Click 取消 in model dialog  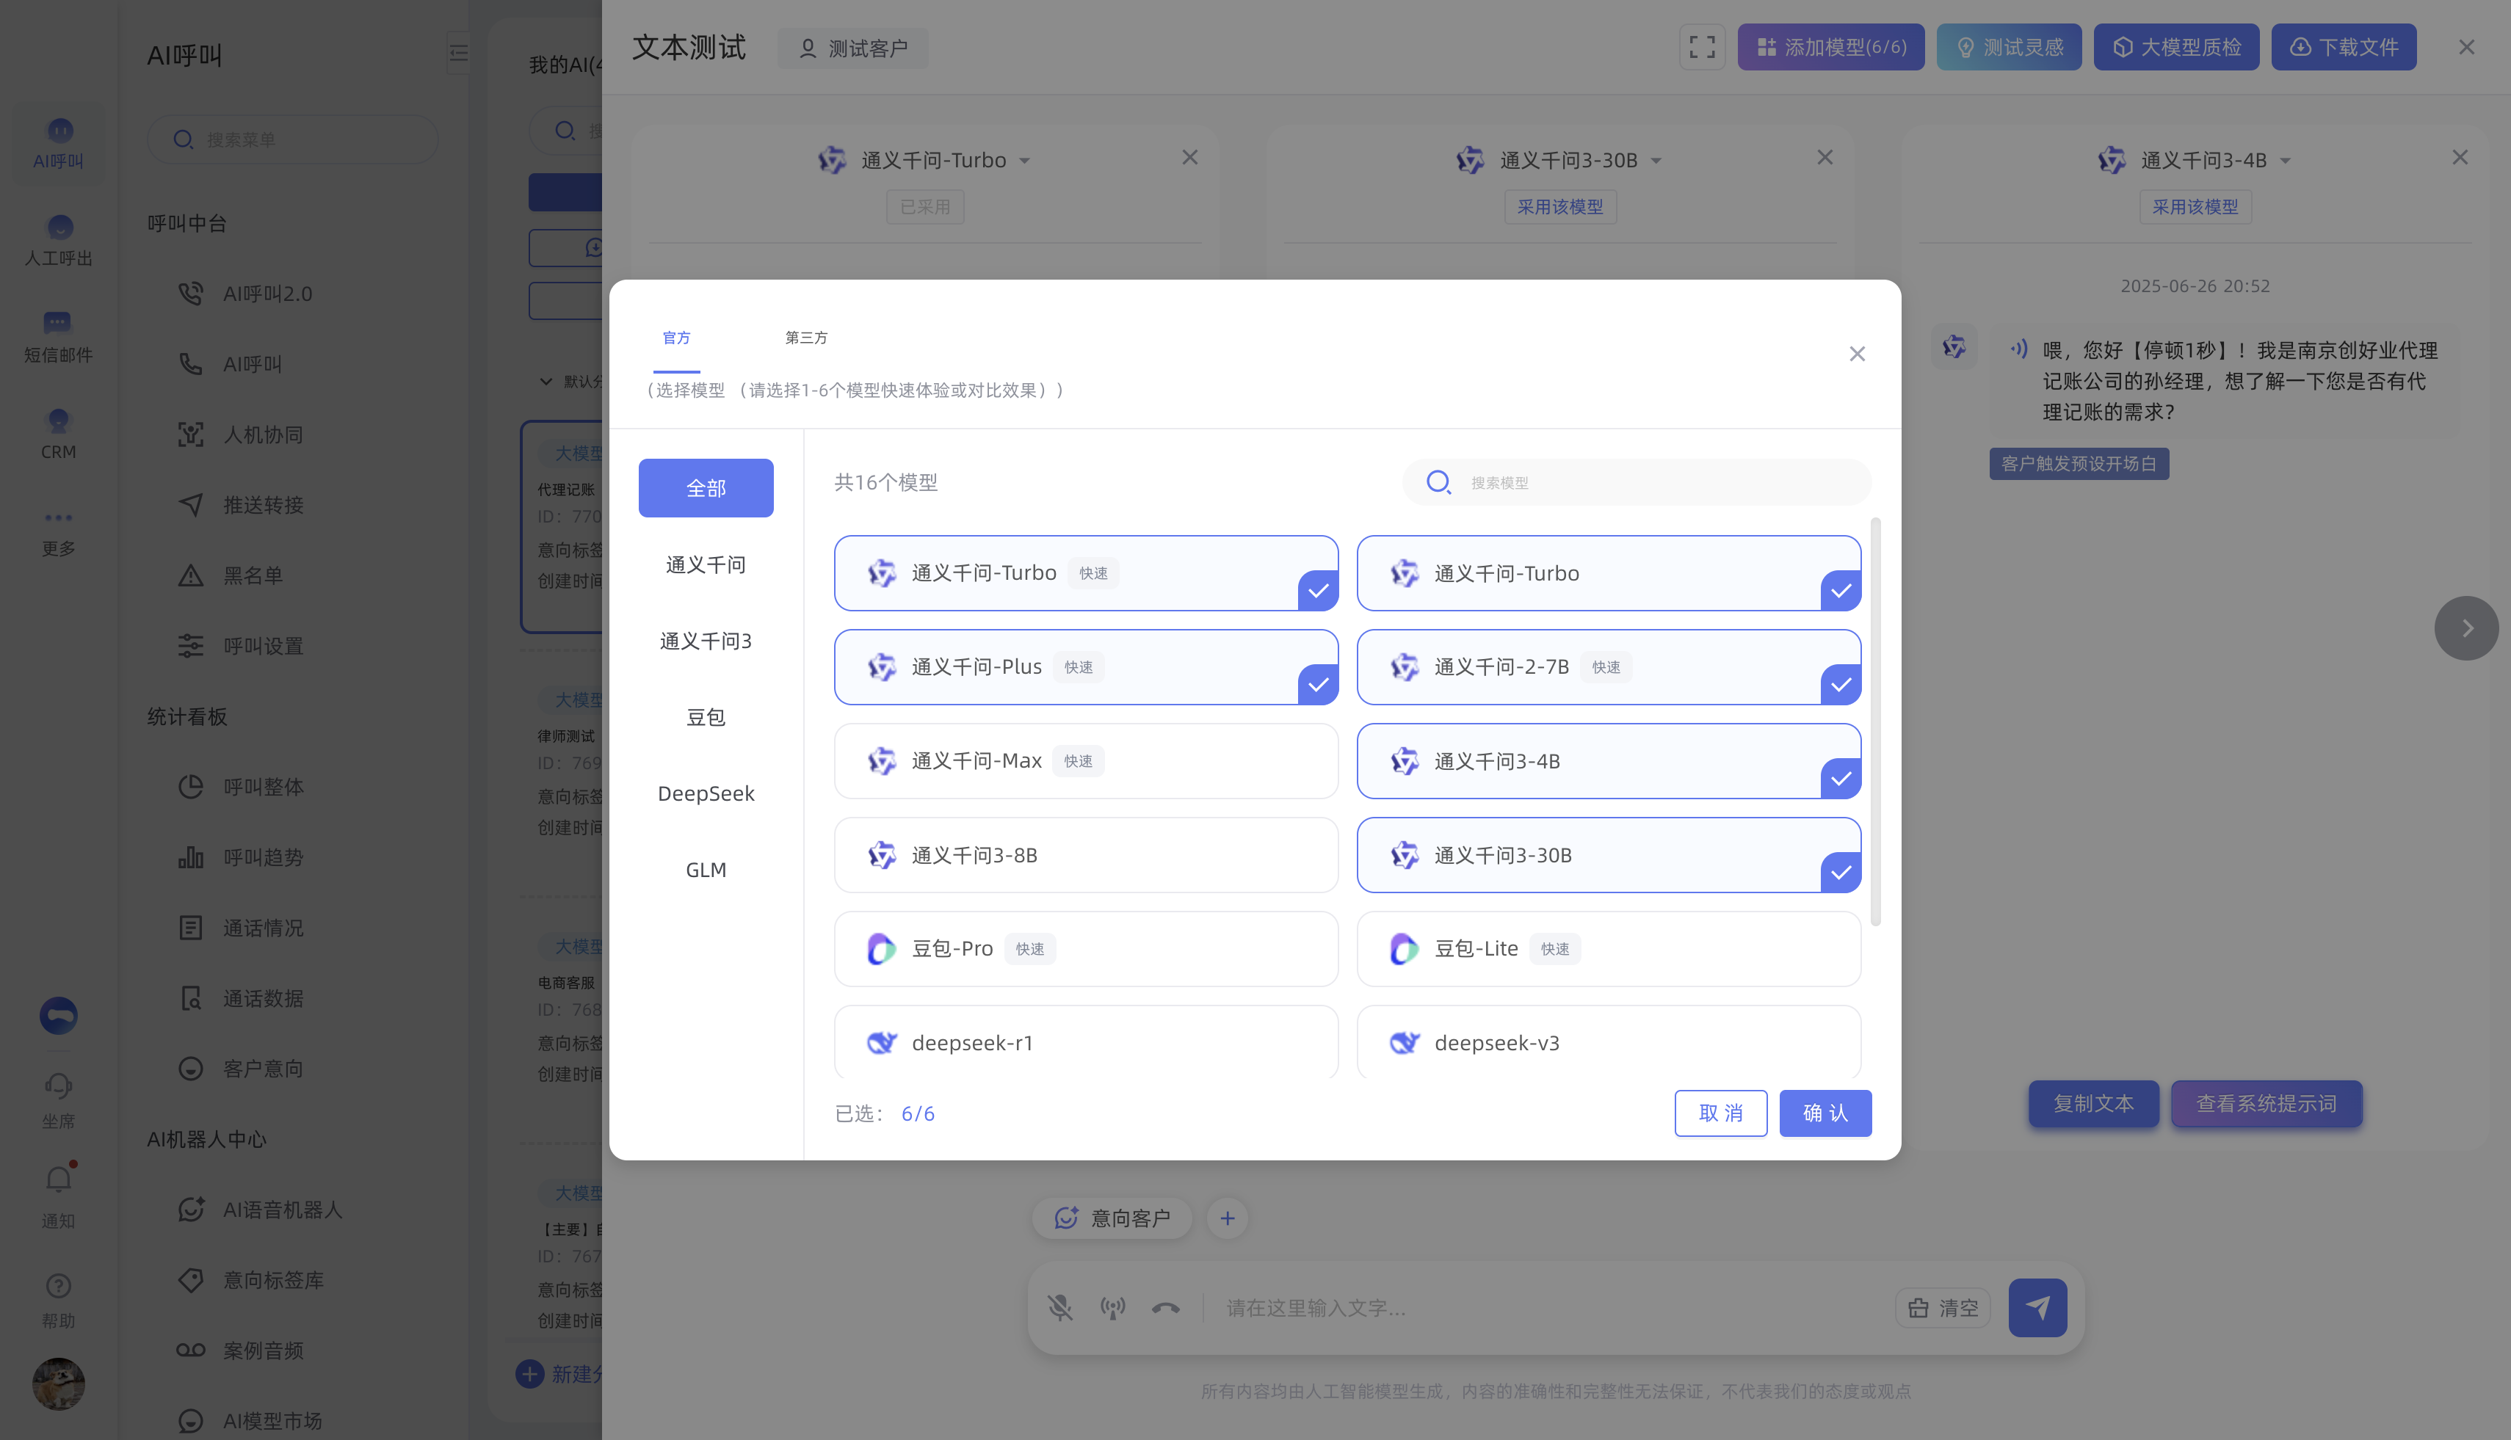(x=1720, y=1113)
